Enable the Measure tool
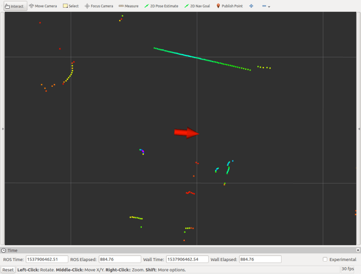 tap(128, 6)
